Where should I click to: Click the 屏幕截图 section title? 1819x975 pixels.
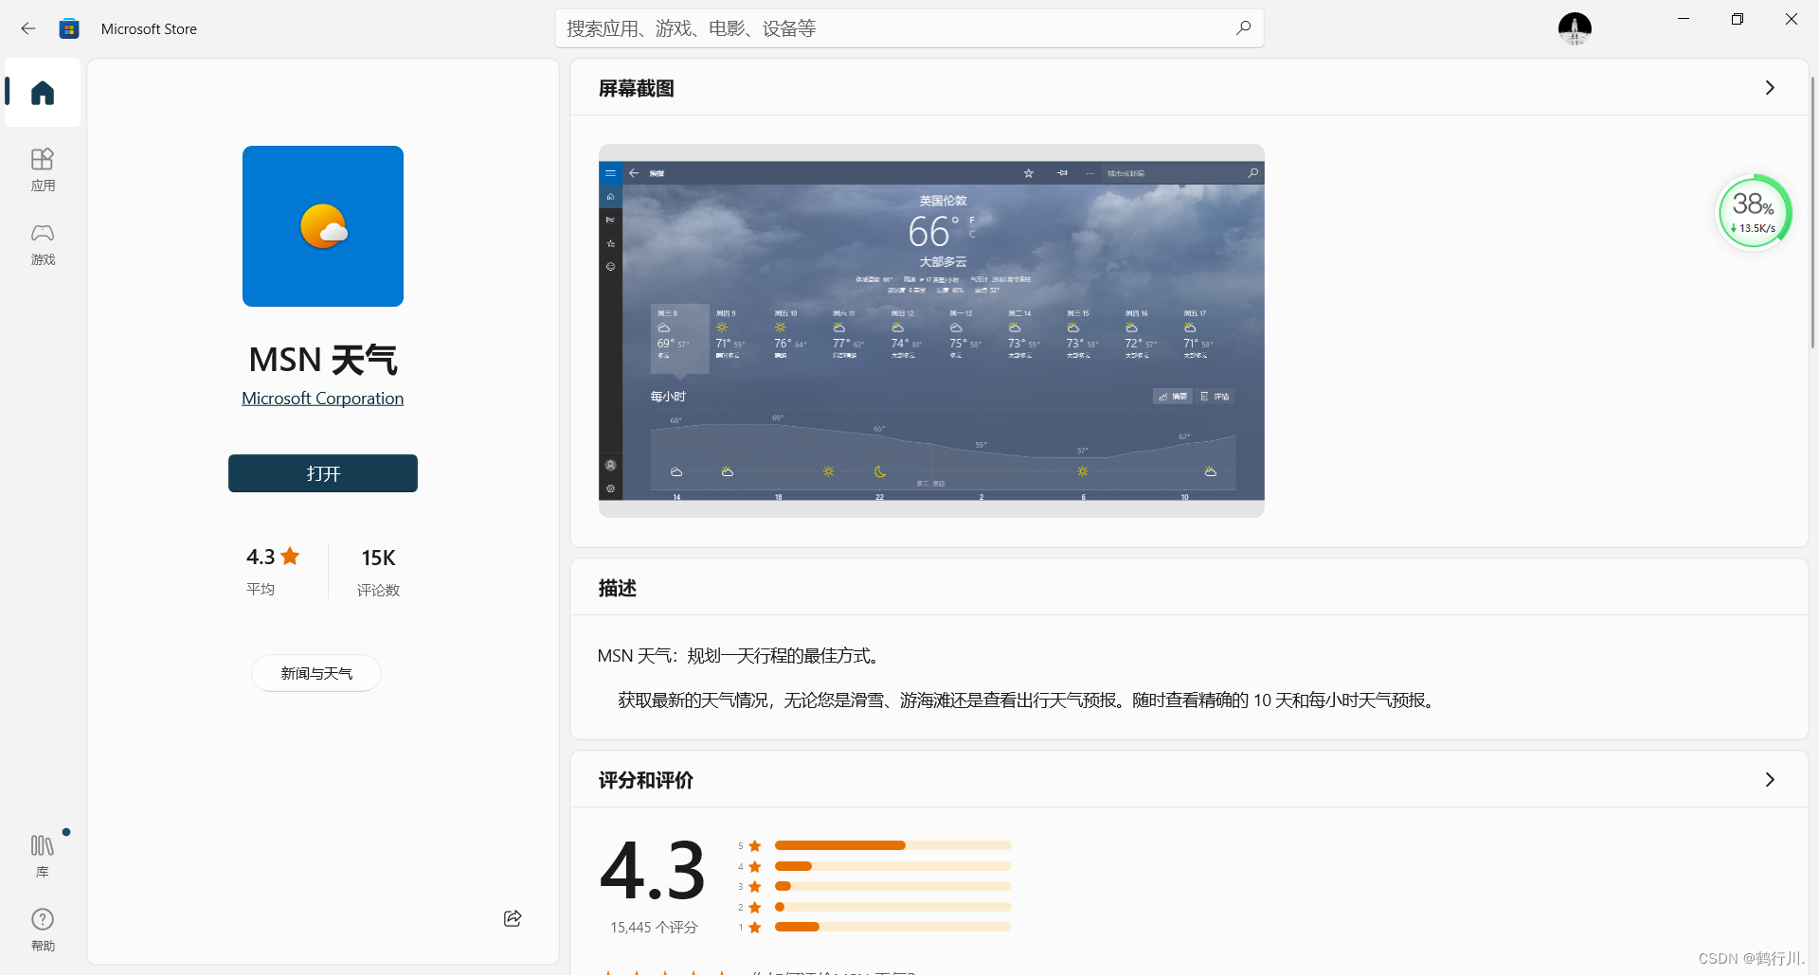[x=637, y=88]
